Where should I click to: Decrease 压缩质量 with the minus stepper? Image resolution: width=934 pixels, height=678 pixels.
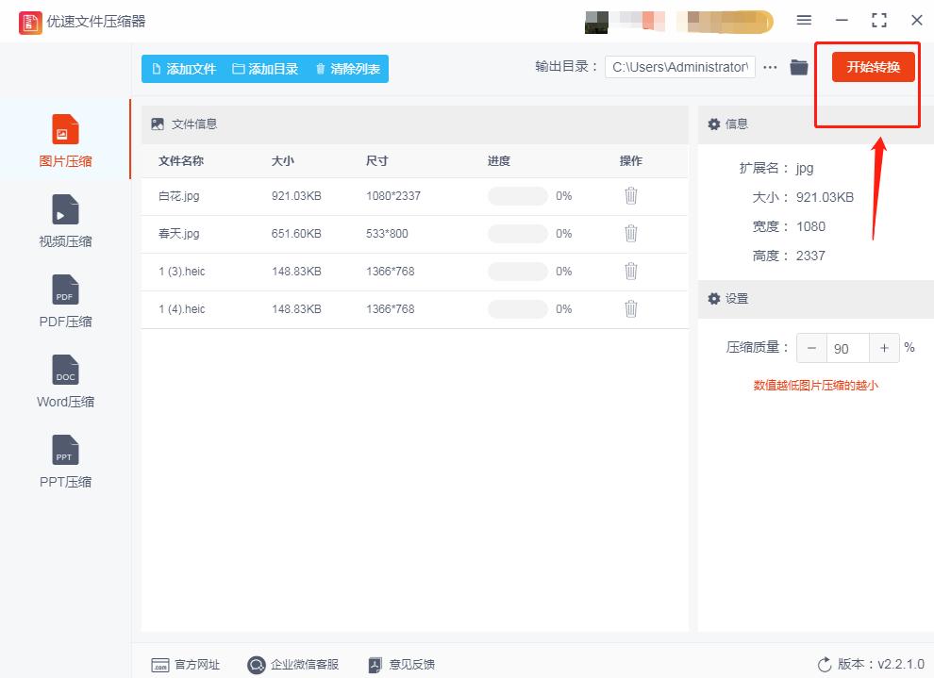pos(811,348)
